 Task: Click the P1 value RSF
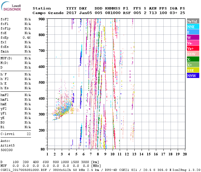tap(127, 13)
